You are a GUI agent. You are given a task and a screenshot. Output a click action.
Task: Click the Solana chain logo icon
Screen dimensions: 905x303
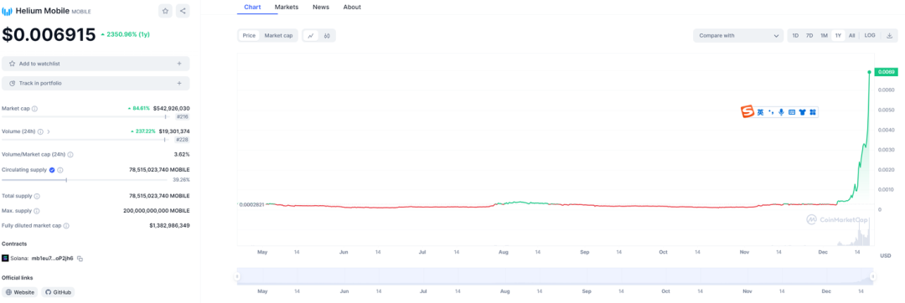[x=5, y=258]
